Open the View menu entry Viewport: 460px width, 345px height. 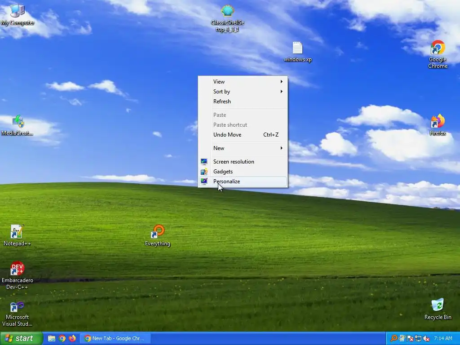(243, 82)
